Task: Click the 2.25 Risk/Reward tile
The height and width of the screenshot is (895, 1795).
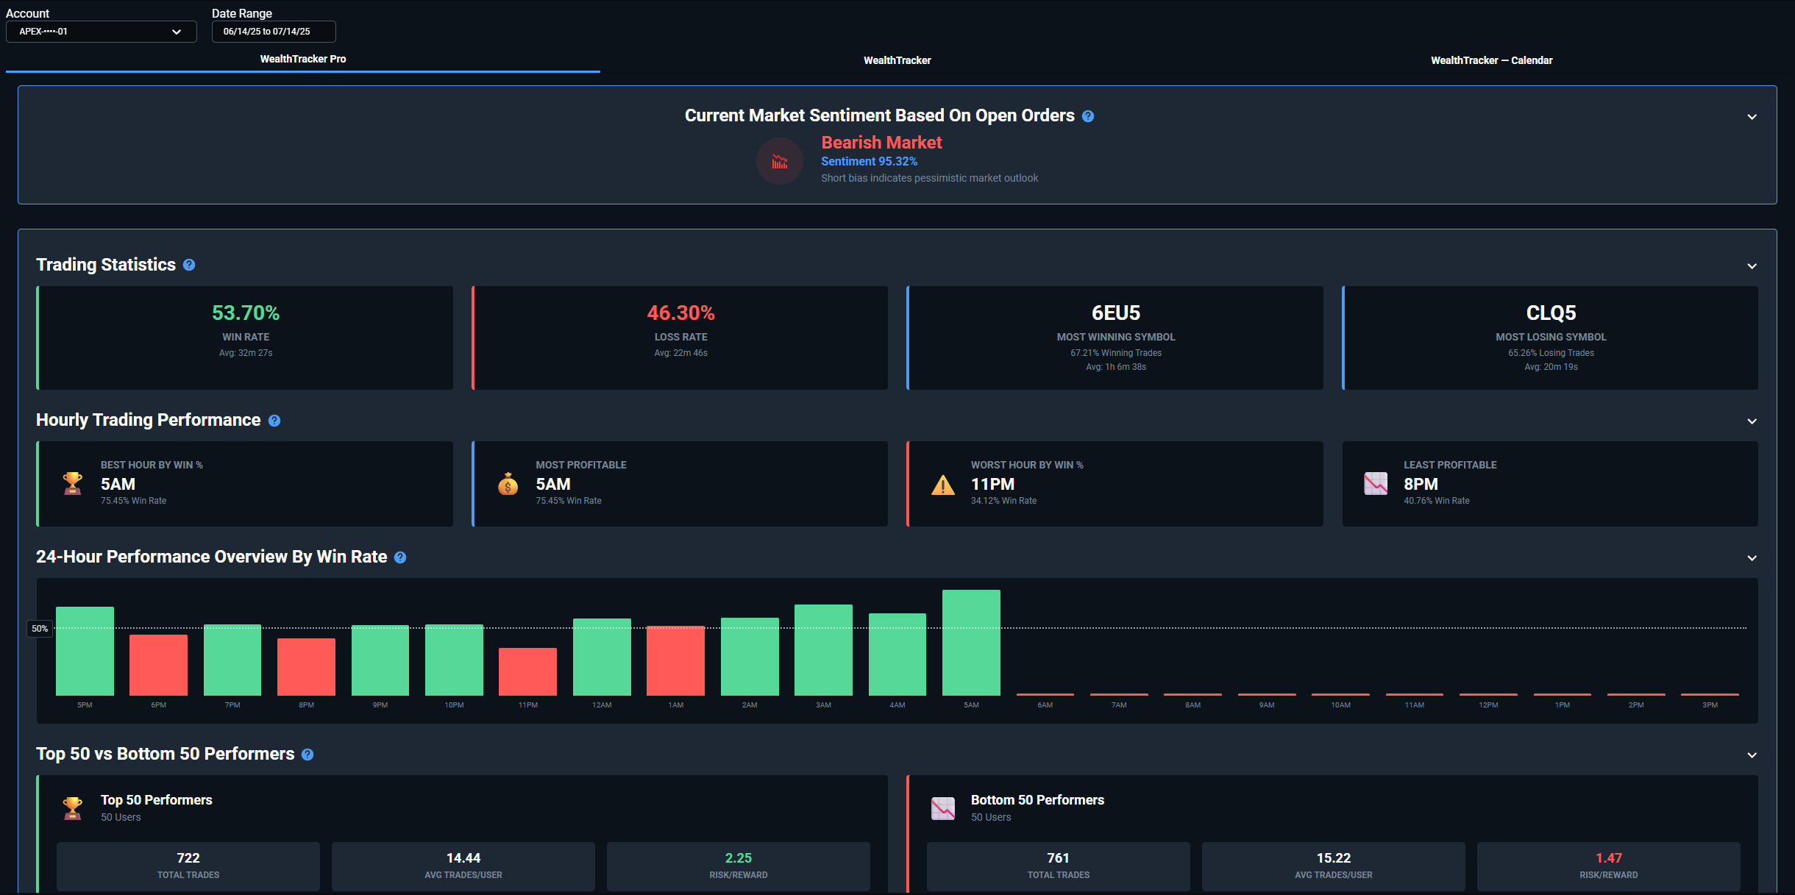Action: pyautogui.click(x=739, y=866)
